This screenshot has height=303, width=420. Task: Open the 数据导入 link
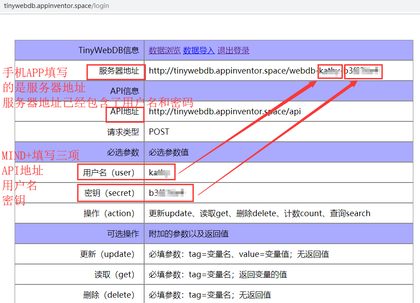199,50
